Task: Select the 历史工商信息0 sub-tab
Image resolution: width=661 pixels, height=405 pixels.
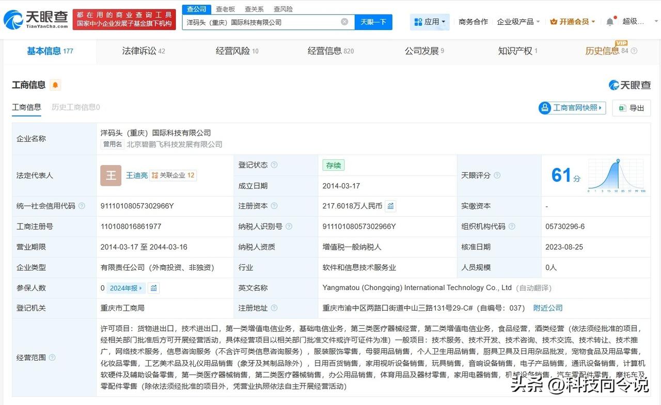Action: (x=76, y=107)
